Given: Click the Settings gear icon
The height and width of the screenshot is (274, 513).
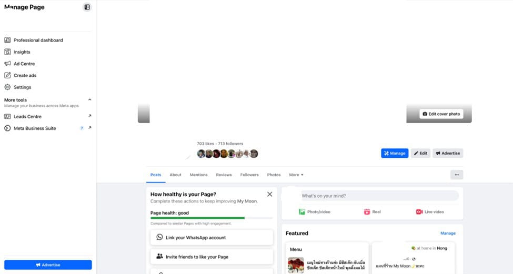Looking at the screenshot, I should (x=7, y=87).
